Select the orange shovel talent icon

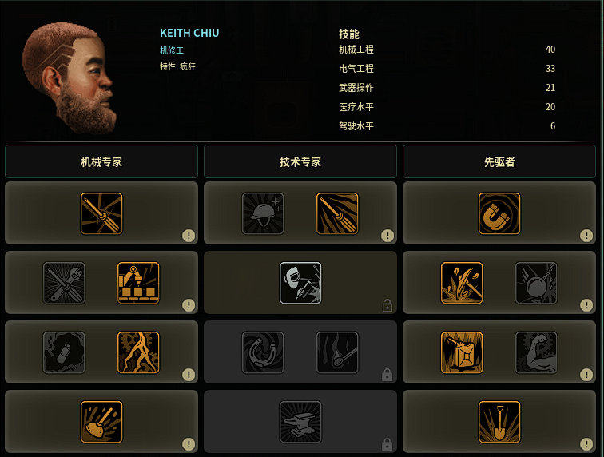click(x=499, y=422)
